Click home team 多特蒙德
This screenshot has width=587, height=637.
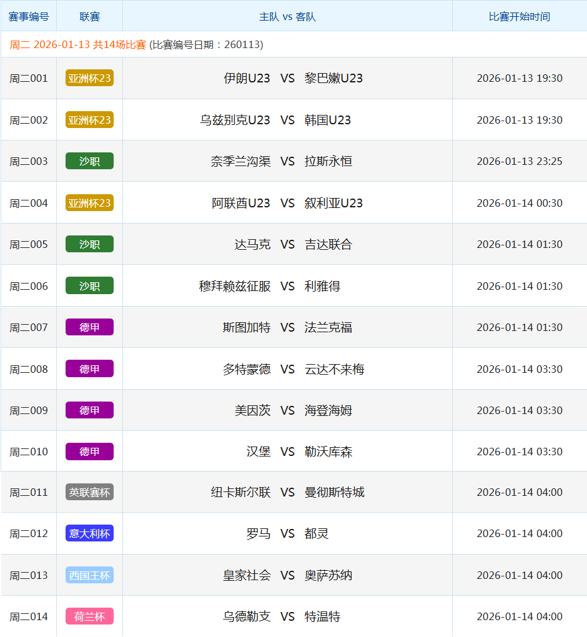pos(247,369)
